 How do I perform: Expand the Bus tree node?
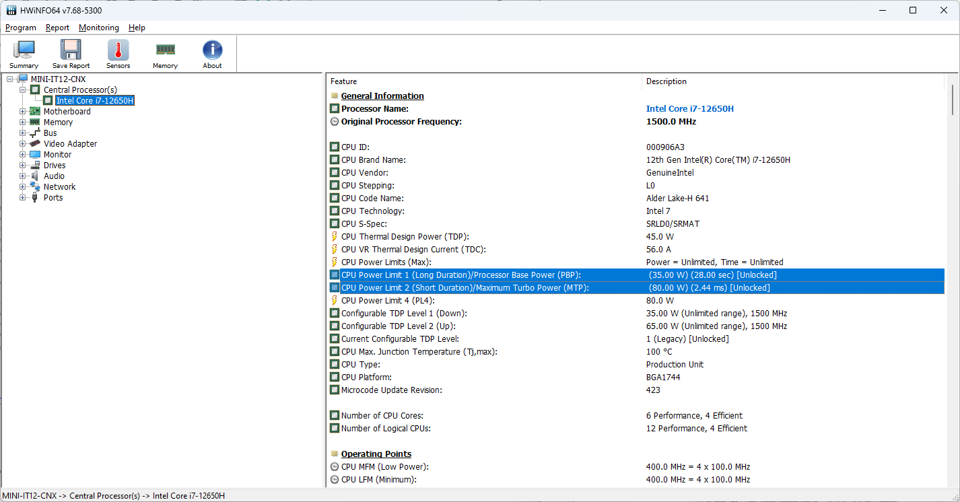tap(23, 133)
